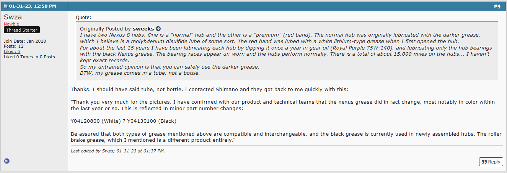The width and height of the screenshot is (507, 173).
Task: Click the "Originally Posted by" text
Action: click(105, 29)
